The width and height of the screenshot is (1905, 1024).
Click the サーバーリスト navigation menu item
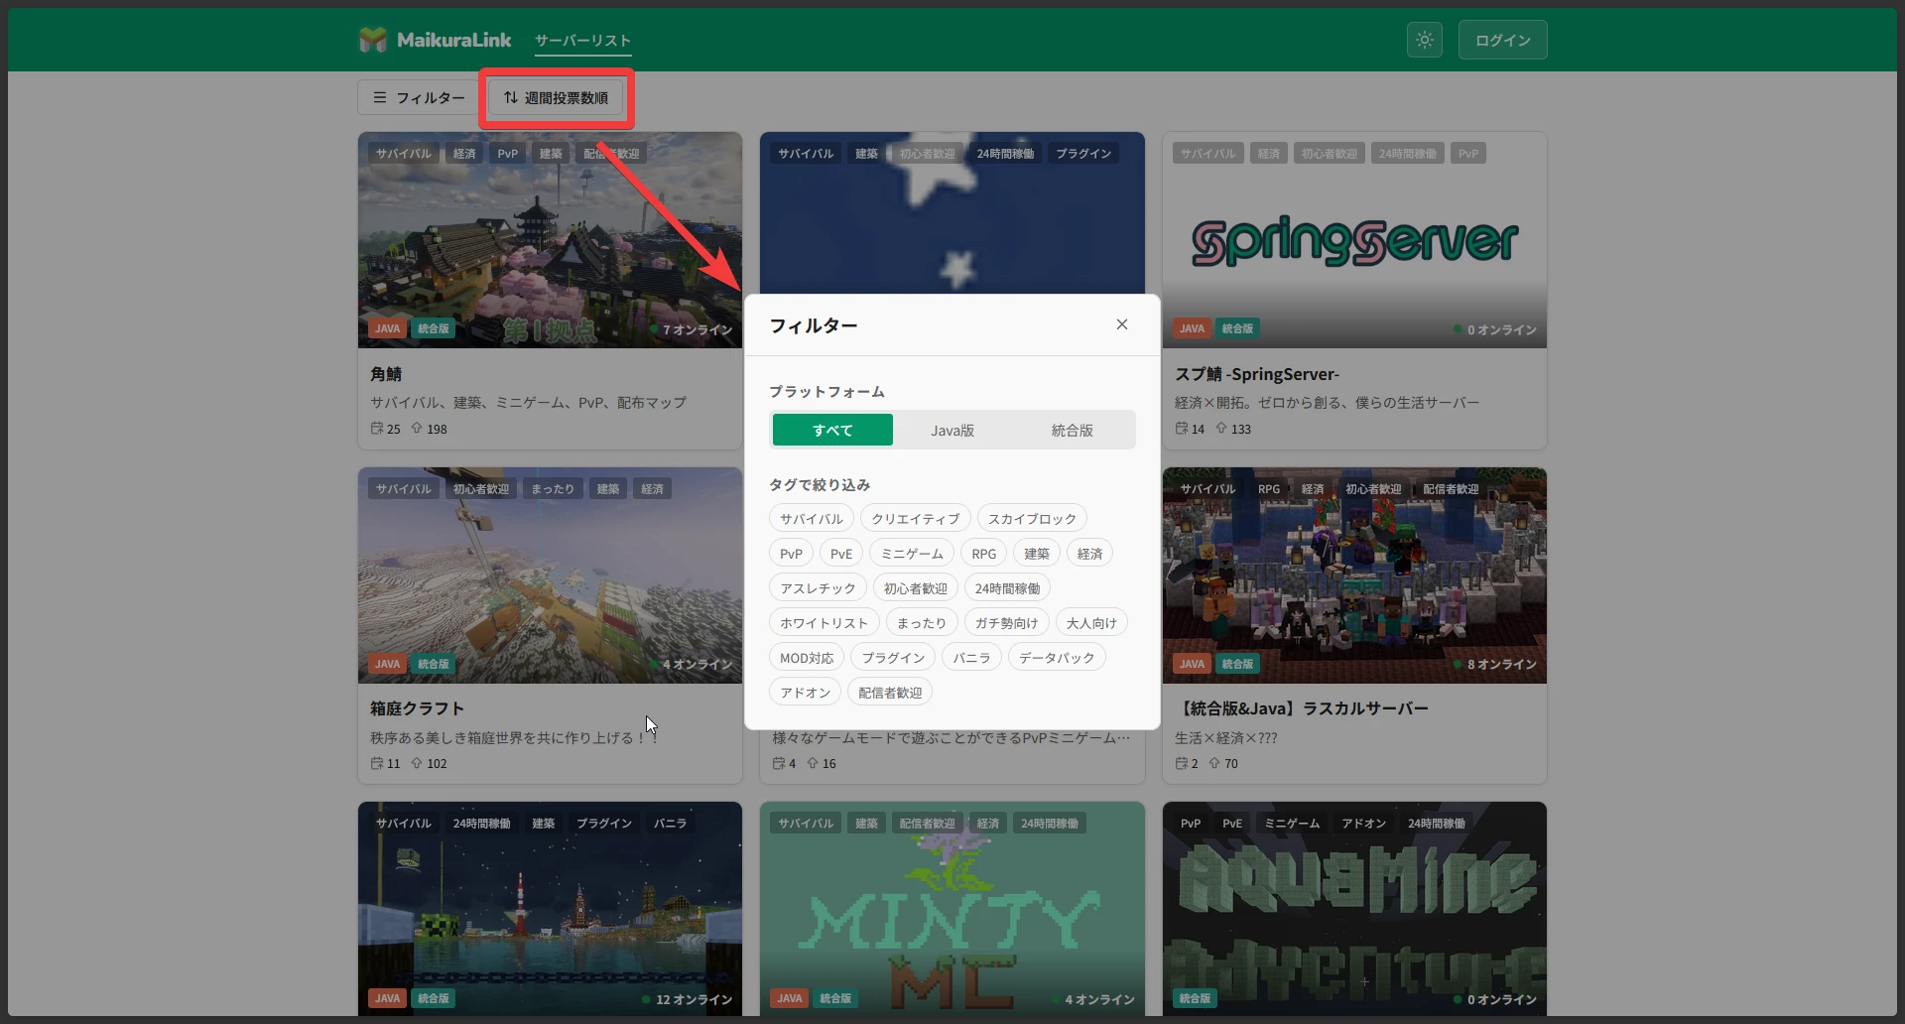tap(581, 41)
